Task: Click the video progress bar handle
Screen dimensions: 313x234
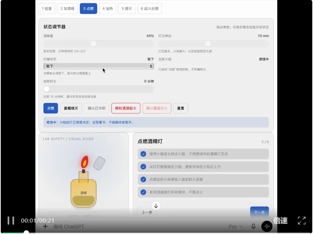Action: (x=26, y=233)
